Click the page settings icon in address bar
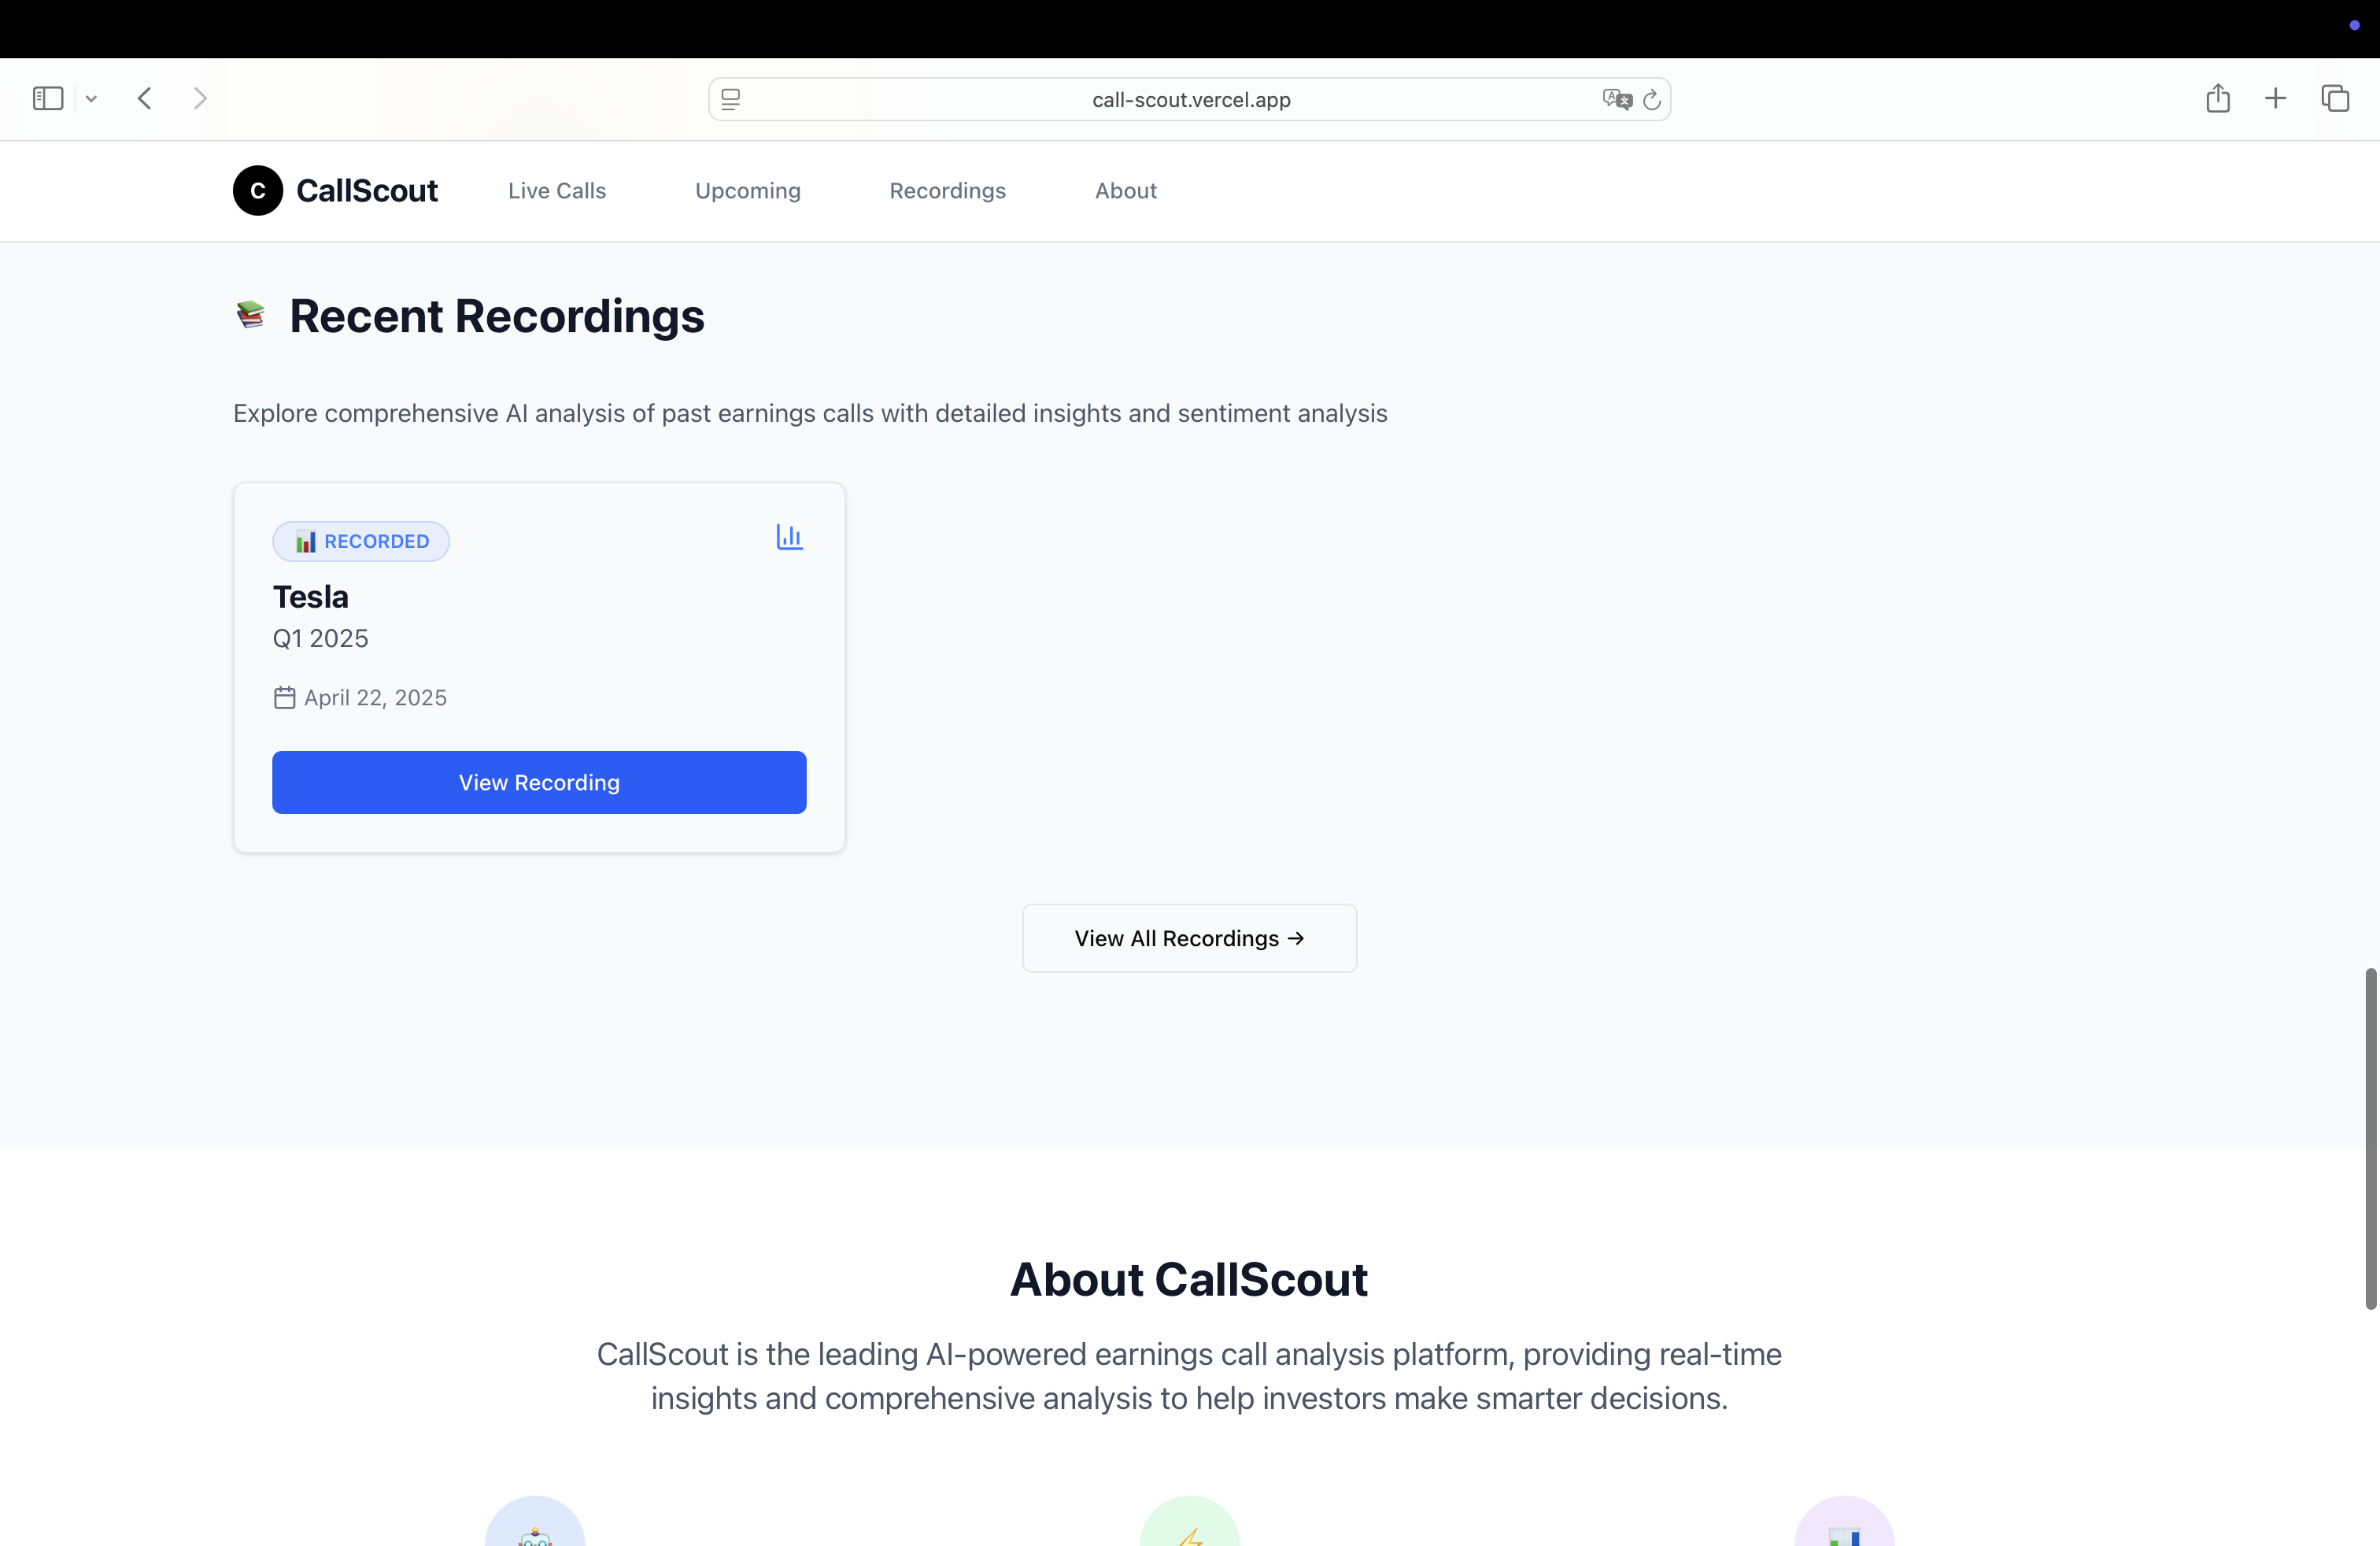 click(731, 99)
